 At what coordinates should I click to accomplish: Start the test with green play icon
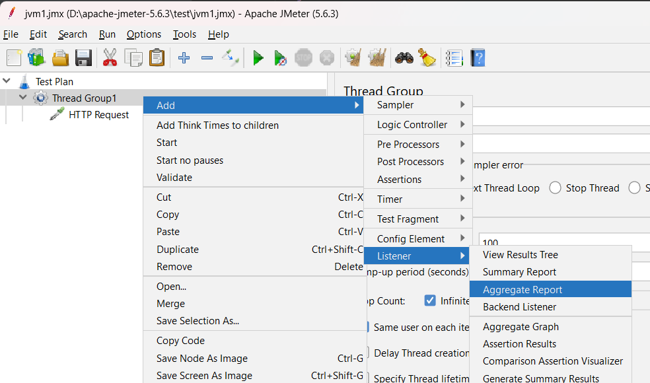tap(258, 58)
